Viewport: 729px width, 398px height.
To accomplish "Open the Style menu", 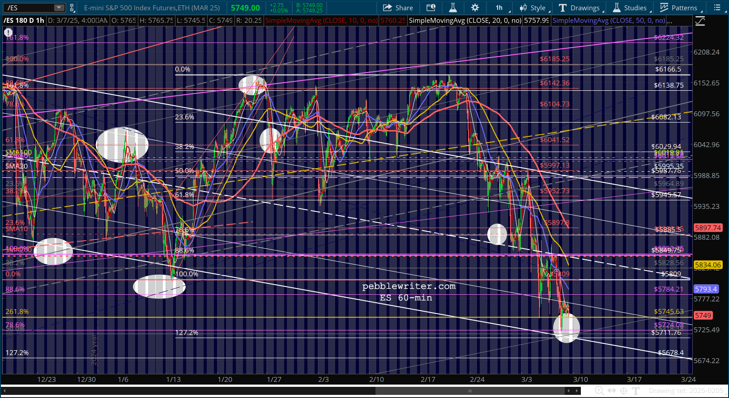I will (533, 8).
